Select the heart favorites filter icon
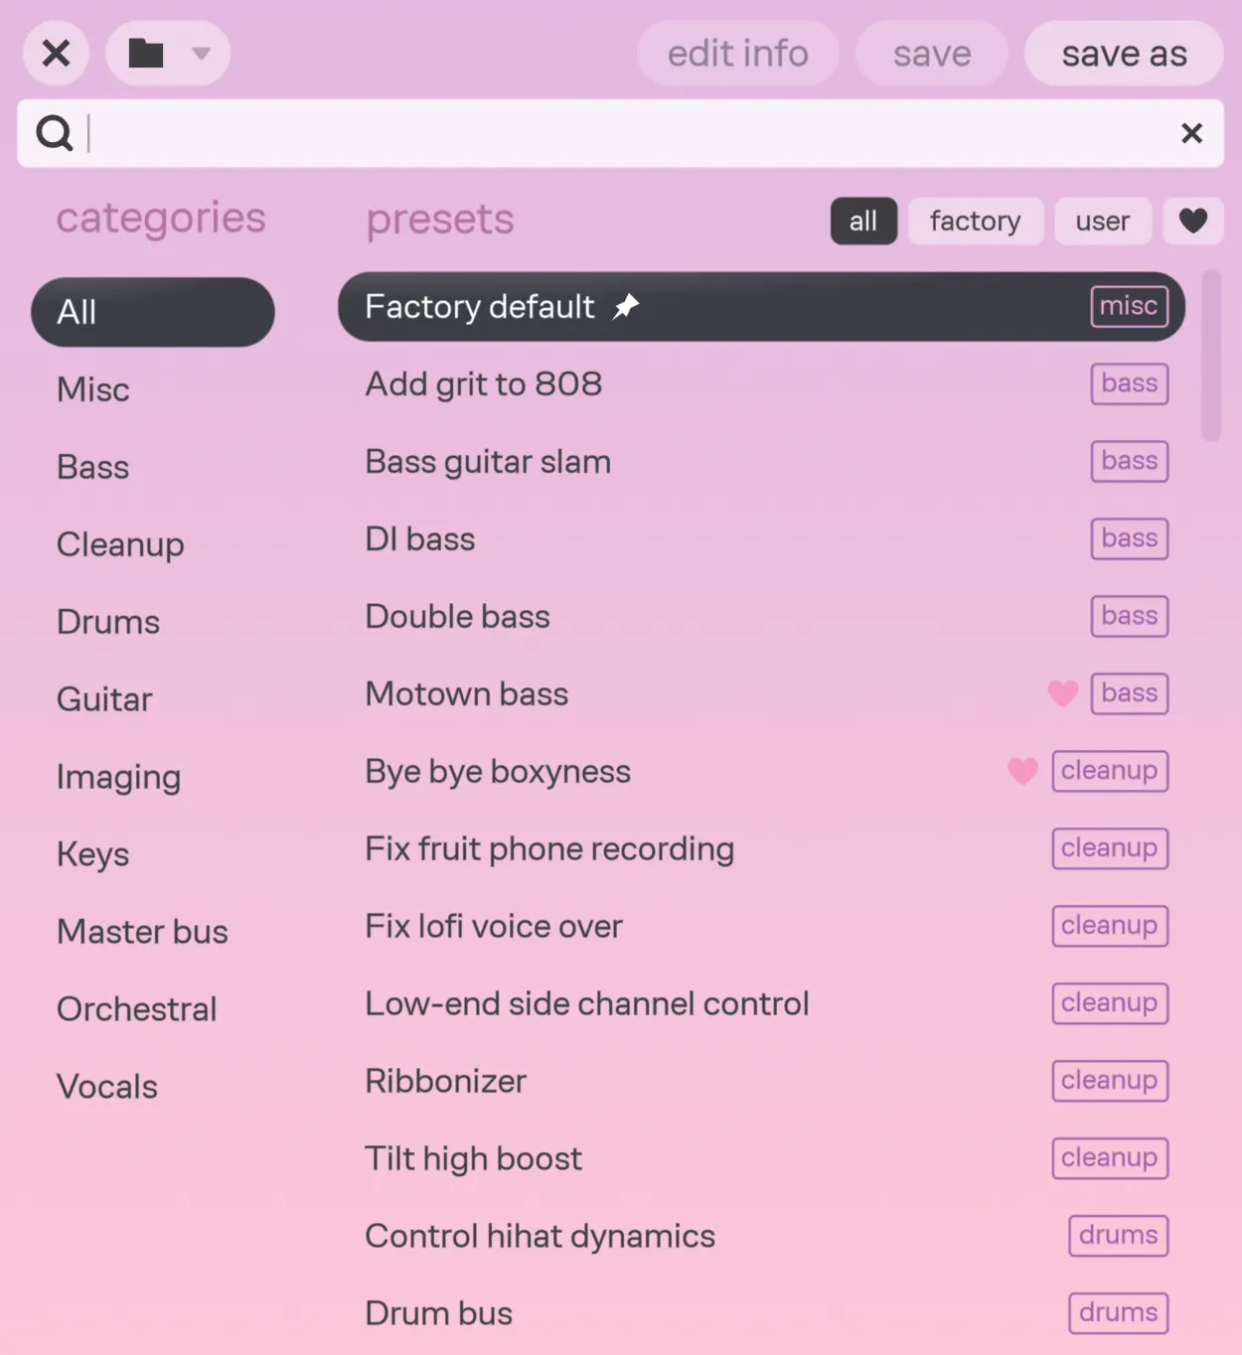Image resolution: width=1242 pixels, height=1355 pixels. tap(1193, 221)
